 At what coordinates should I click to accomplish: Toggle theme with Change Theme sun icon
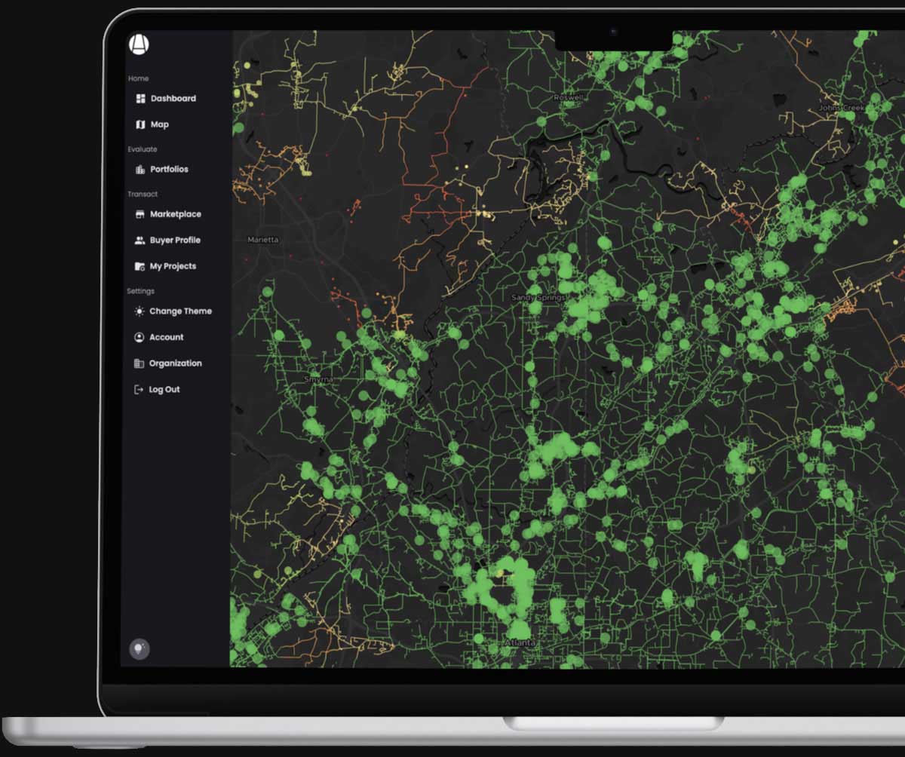coord(139,311)
